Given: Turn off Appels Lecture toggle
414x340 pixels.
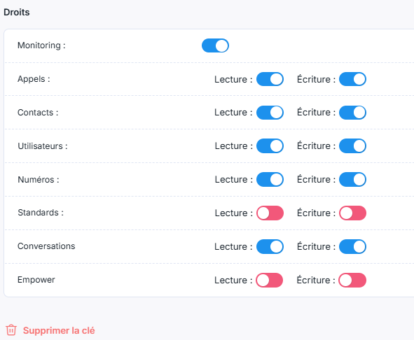Looking at the screenshot, I should (x=270, y=79).
